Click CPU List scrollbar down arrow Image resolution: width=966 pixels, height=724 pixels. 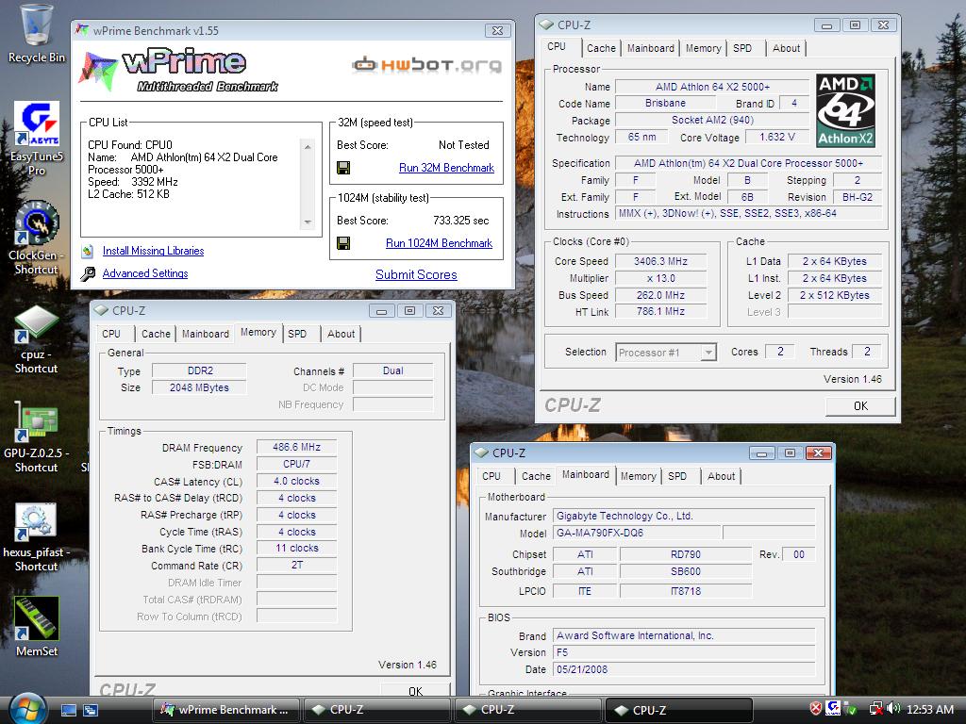tap(308, 222)
